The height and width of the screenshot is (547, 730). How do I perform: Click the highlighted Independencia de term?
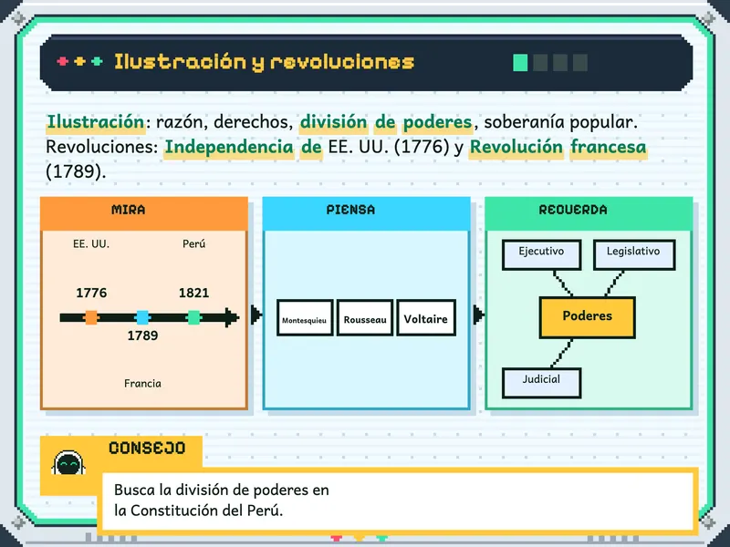click(243, 147)
